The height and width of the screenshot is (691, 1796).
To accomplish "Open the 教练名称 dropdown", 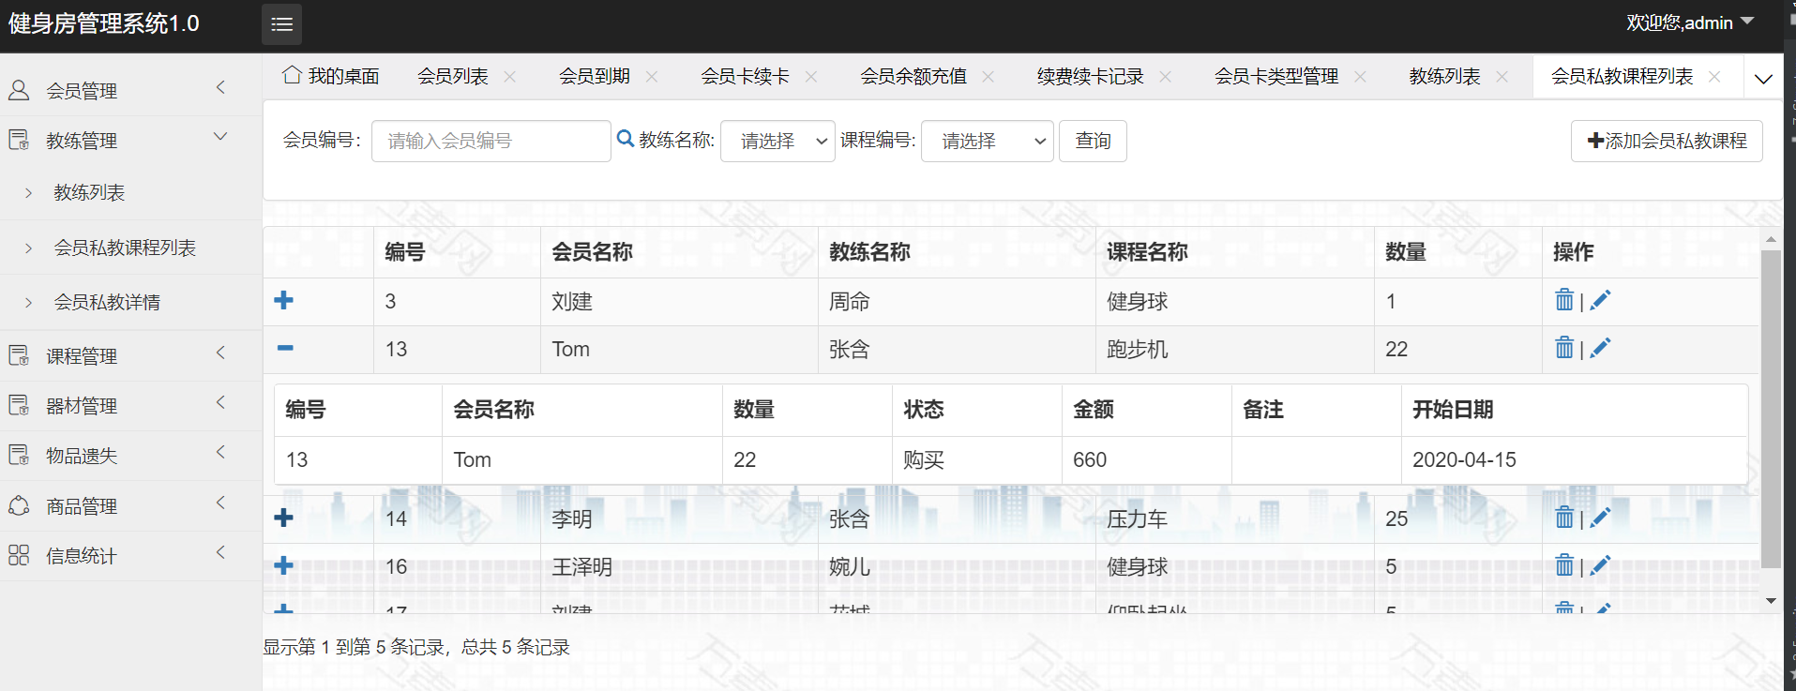I will click(x=777, y=141).
